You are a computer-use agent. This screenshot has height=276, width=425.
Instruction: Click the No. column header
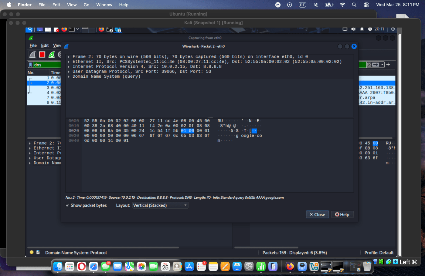point(38,73)
